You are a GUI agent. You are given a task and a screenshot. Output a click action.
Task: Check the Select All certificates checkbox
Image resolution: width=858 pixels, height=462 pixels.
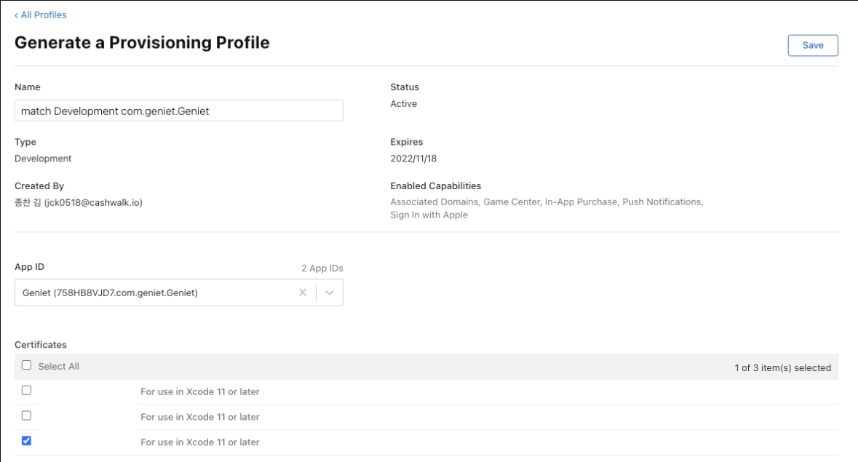(x=27, y=366)
